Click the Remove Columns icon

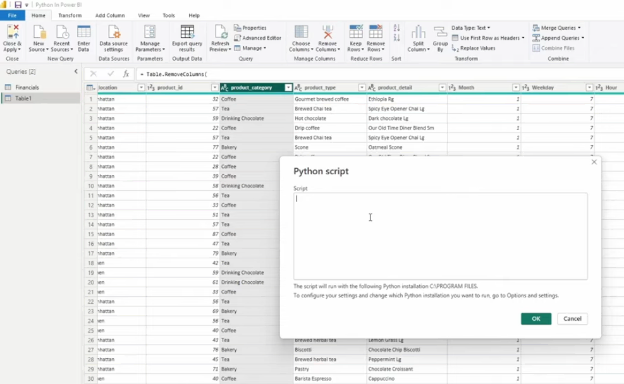(327, 32)
